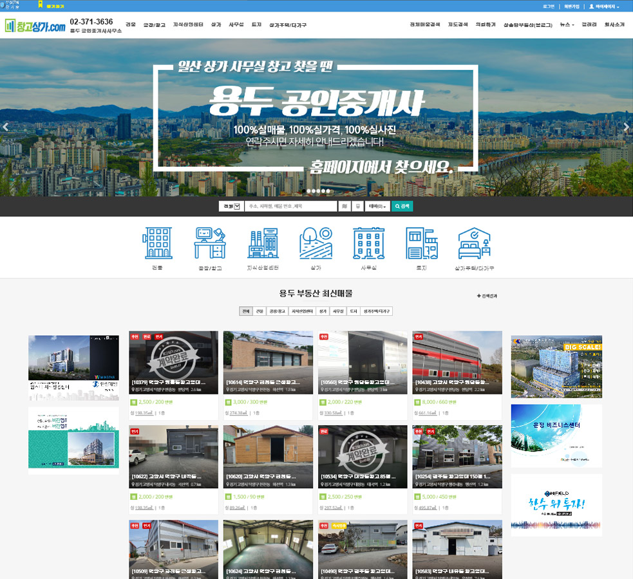Click the 로그인 link in top bar

point(548,6)
